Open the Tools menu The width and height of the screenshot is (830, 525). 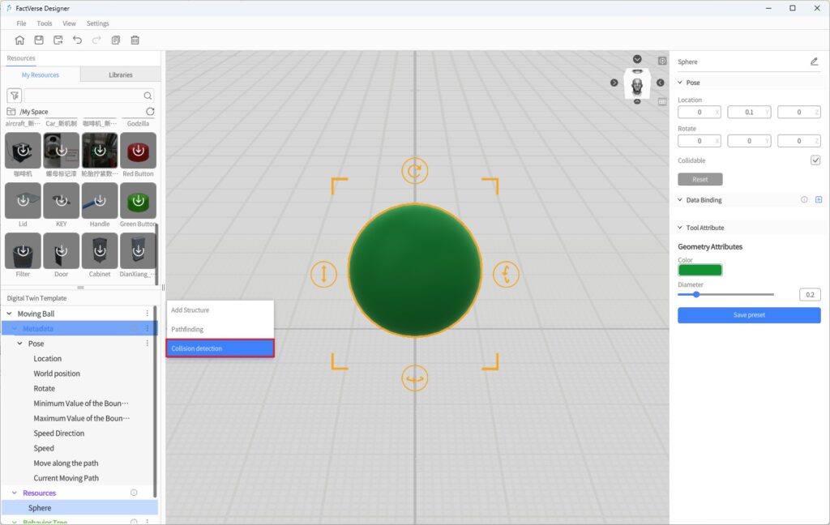tap(45, 23)
